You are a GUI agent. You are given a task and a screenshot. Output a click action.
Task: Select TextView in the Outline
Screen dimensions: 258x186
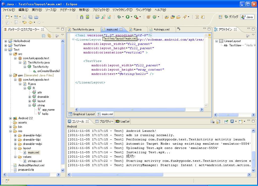click(235, 45)
